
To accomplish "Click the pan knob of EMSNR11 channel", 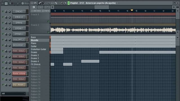I will [6, 34].
